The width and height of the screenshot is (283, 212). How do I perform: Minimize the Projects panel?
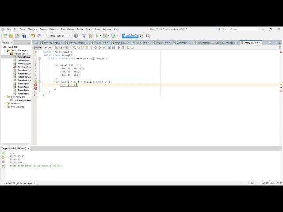[x=28, y=43]
